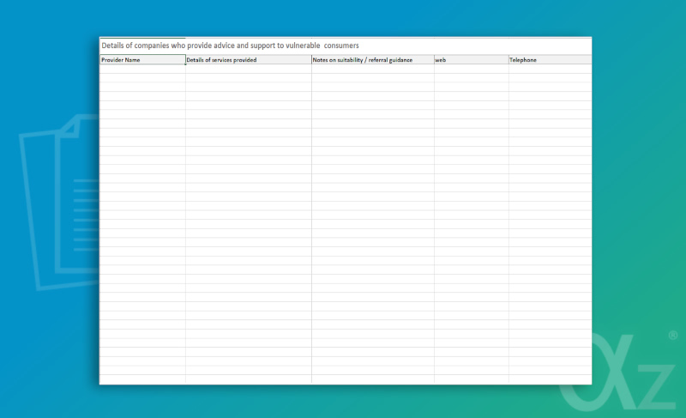
Task: Click the divider between web and Telephone headers
Action: (x=508, y=60)
